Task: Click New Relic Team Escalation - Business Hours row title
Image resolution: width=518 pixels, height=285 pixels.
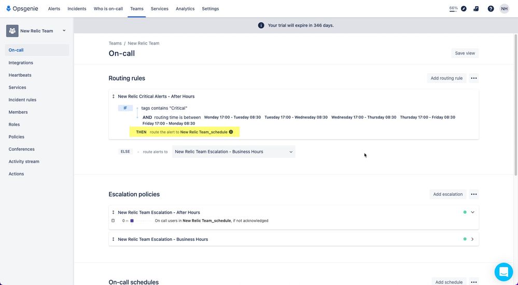Action: [x=163, y=239]
